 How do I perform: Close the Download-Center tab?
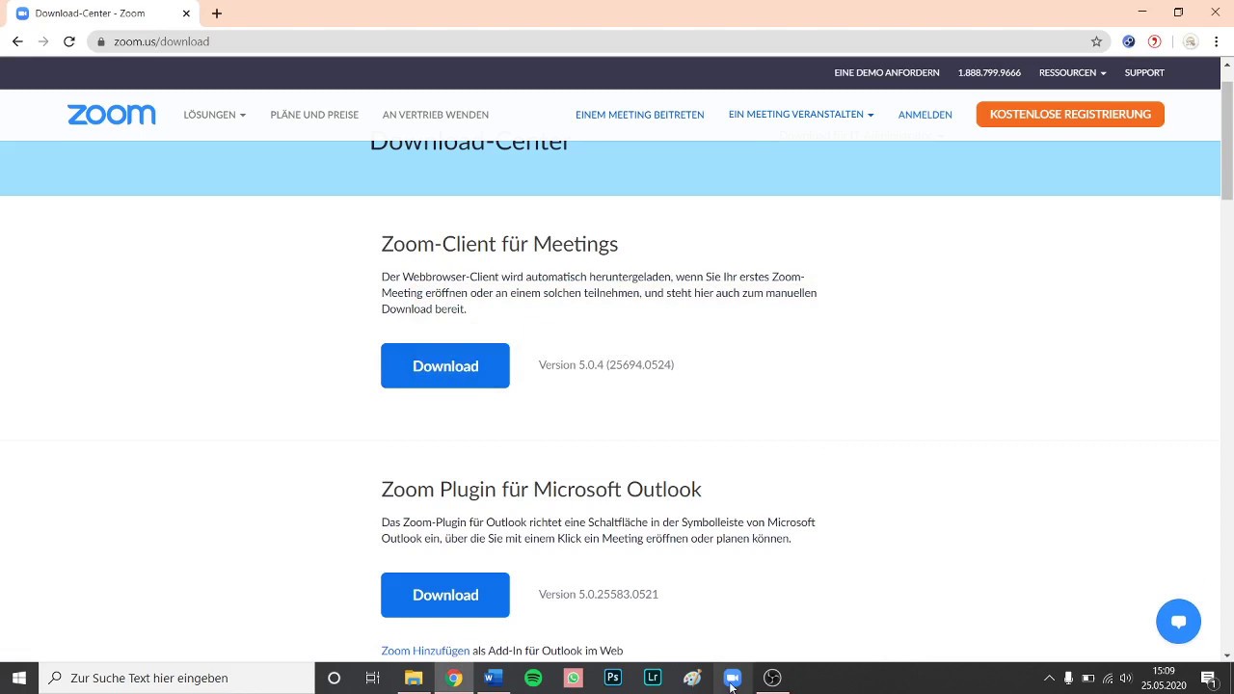186,13
